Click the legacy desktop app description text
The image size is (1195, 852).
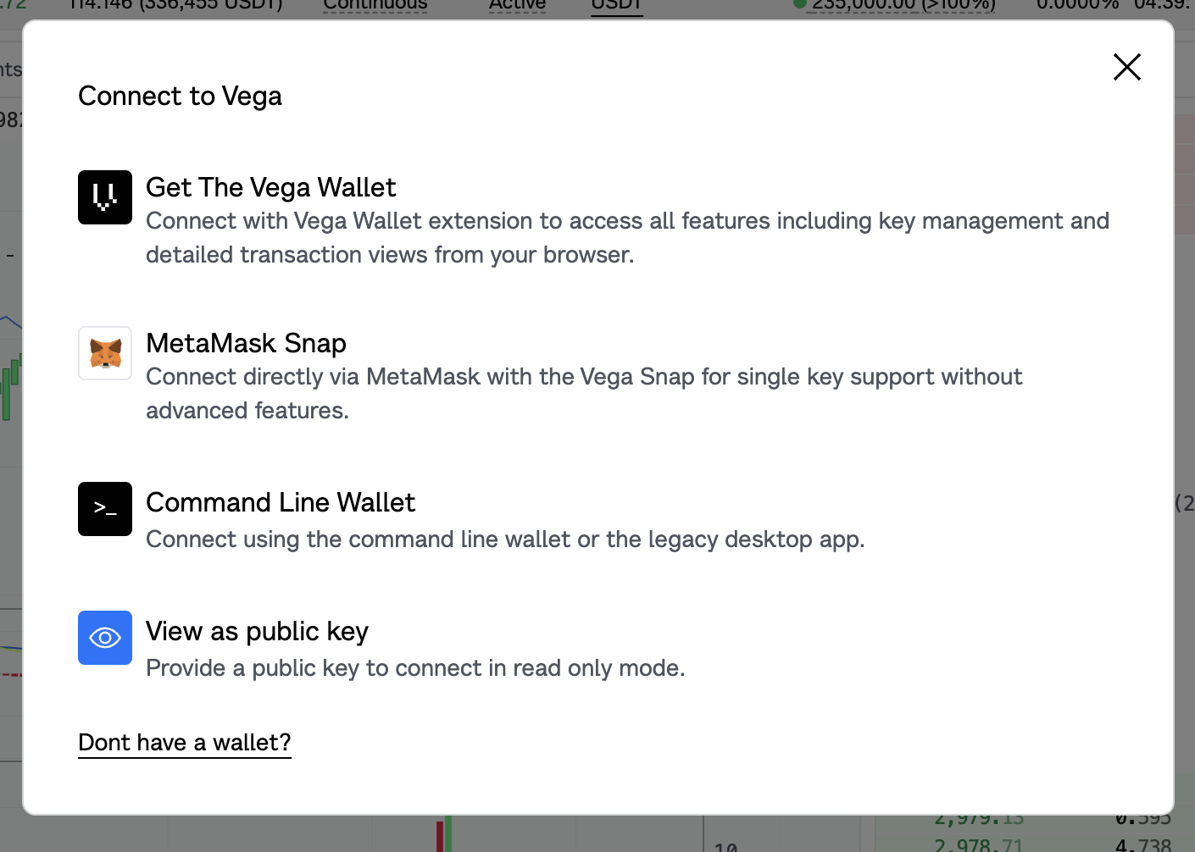point(505,539)
